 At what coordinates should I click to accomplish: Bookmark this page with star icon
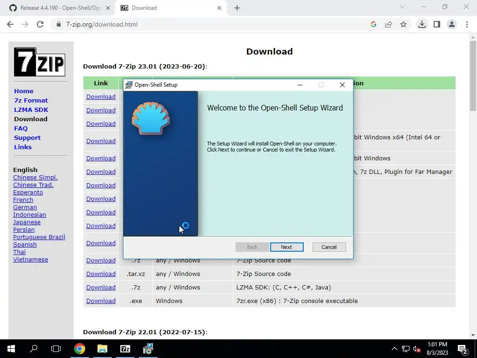pos(403,24)
